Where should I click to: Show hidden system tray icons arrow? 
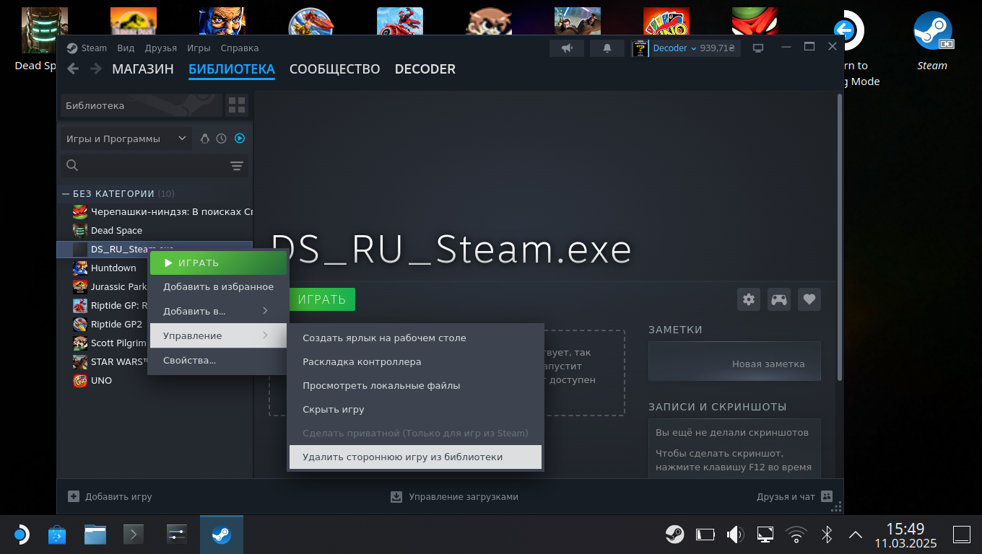coord(856,535)
